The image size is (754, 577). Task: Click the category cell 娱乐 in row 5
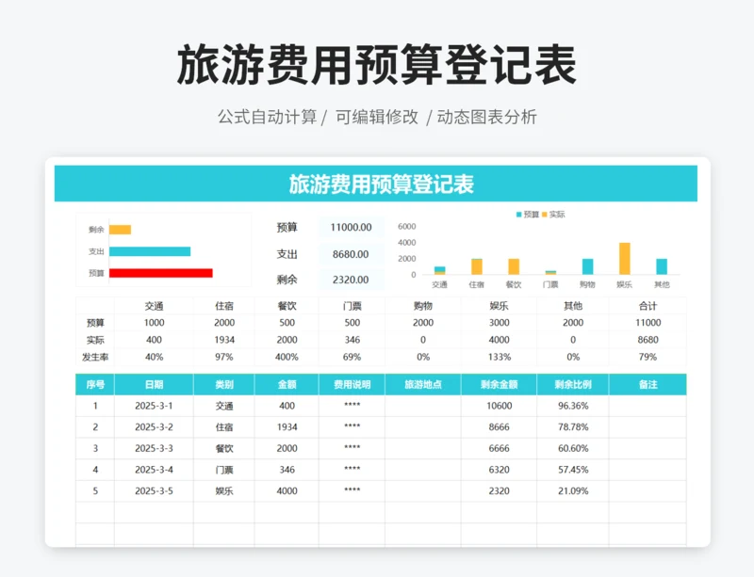224,491
